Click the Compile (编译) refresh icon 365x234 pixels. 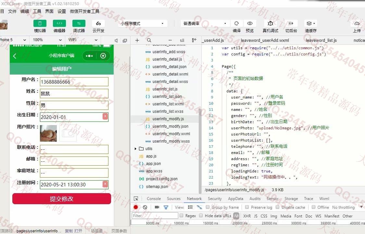tap(236, 23)
